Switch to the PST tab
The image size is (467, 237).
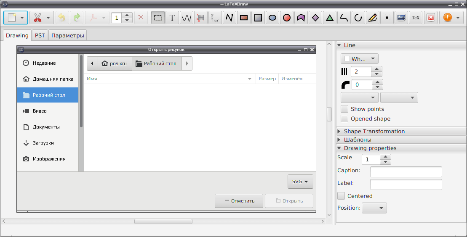[40, 35]
